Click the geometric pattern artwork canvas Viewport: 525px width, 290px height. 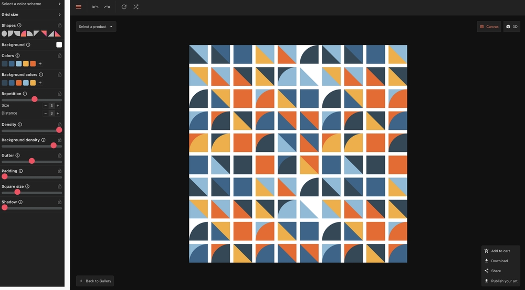point(298,154)
